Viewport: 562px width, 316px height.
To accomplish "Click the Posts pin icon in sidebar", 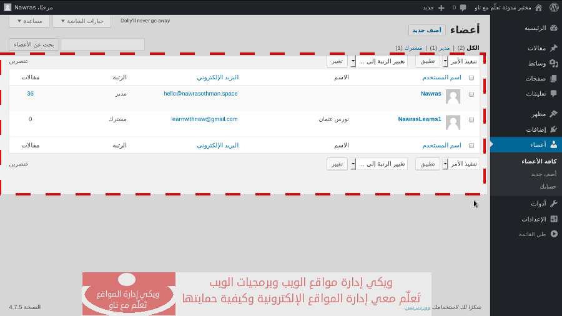I will (x=553, y=48).
